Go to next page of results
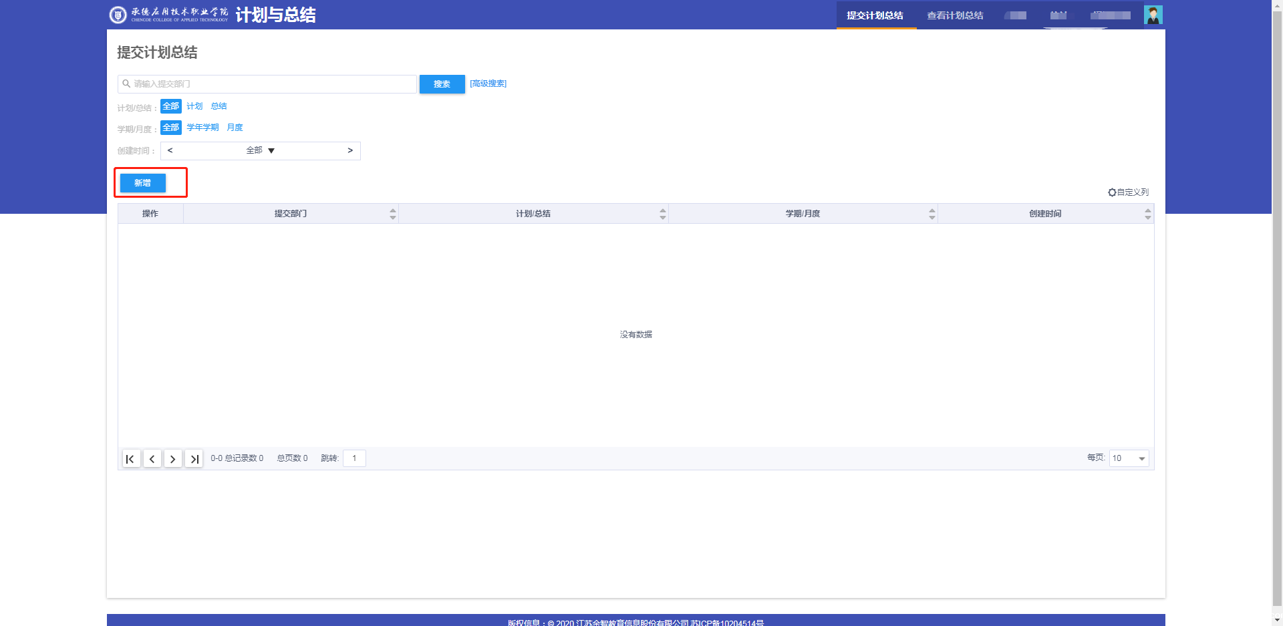The width and height of the screenshot is (1283, 626). pos(173,459)
